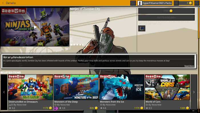Click the HyperF3GamerIND profile avatar
Viewport: 200px width, 113px height.
tap(140, 3)
